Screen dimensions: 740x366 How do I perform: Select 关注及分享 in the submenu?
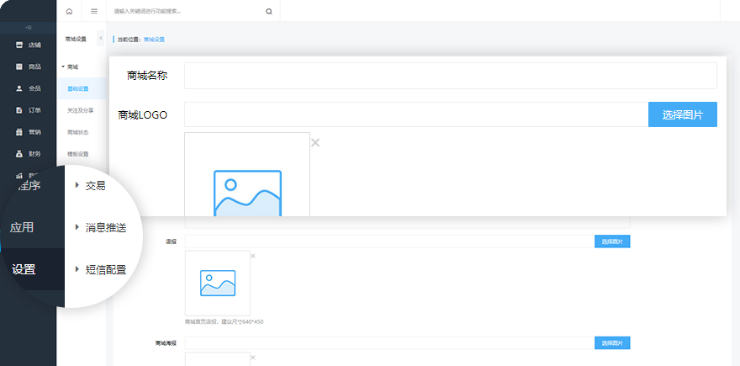point(80,110)
